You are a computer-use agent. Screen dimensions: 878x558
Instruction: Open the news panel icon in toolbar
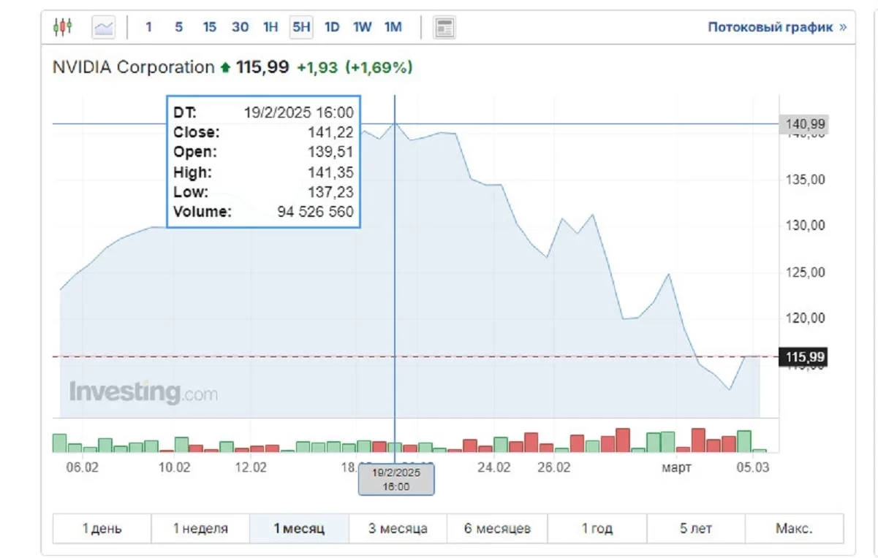click(x=444, y=28)
